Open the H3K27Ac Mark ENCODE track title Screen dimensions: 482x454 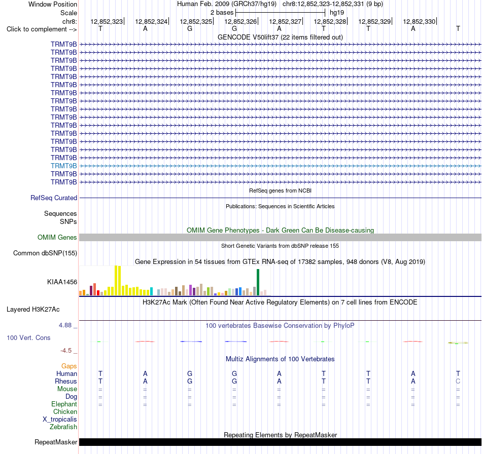tap(280, 302)
